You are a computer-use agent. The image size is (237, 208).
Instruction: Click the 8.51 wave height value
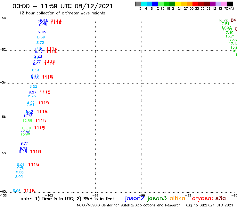tap(36, 70)
